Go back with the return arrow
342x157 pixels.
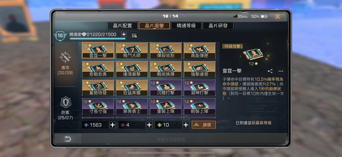[x=68, y=139]
